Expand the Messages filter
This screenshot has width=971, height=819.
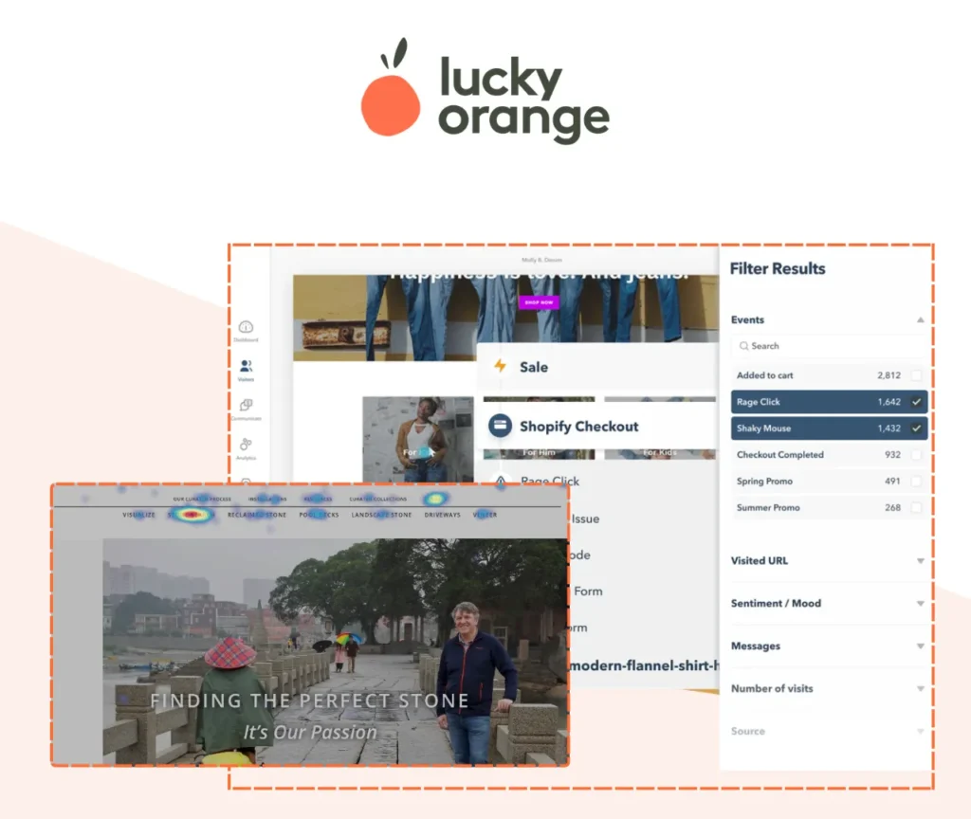click(x=920, y=646)
